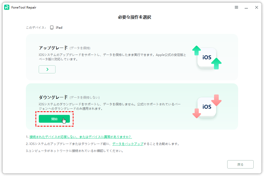The width and height of the screenshot is (264, 176).
Task: Open the hamburger menu in title bar
Action: pos(236,8)
